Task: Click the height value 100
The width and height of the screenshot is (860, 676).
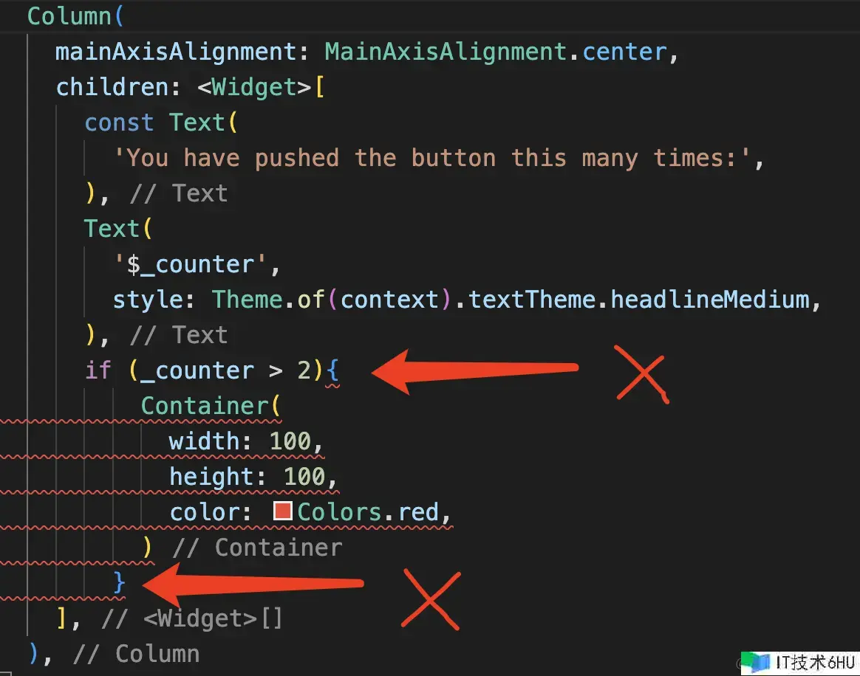Action: pyautogui.click(x=304, y=477)
